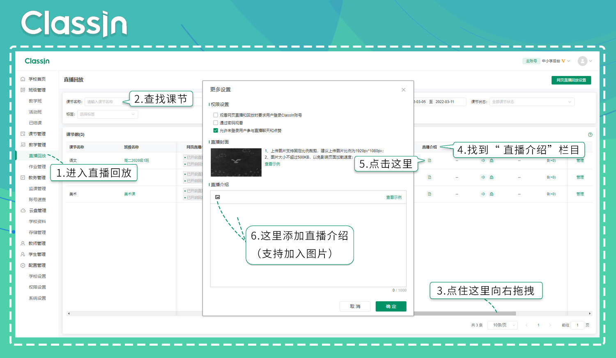The width and height of the screenshot is (616, 358).
Task: Open the 10条/页 page size dropdown
Action: coord(503,325)
